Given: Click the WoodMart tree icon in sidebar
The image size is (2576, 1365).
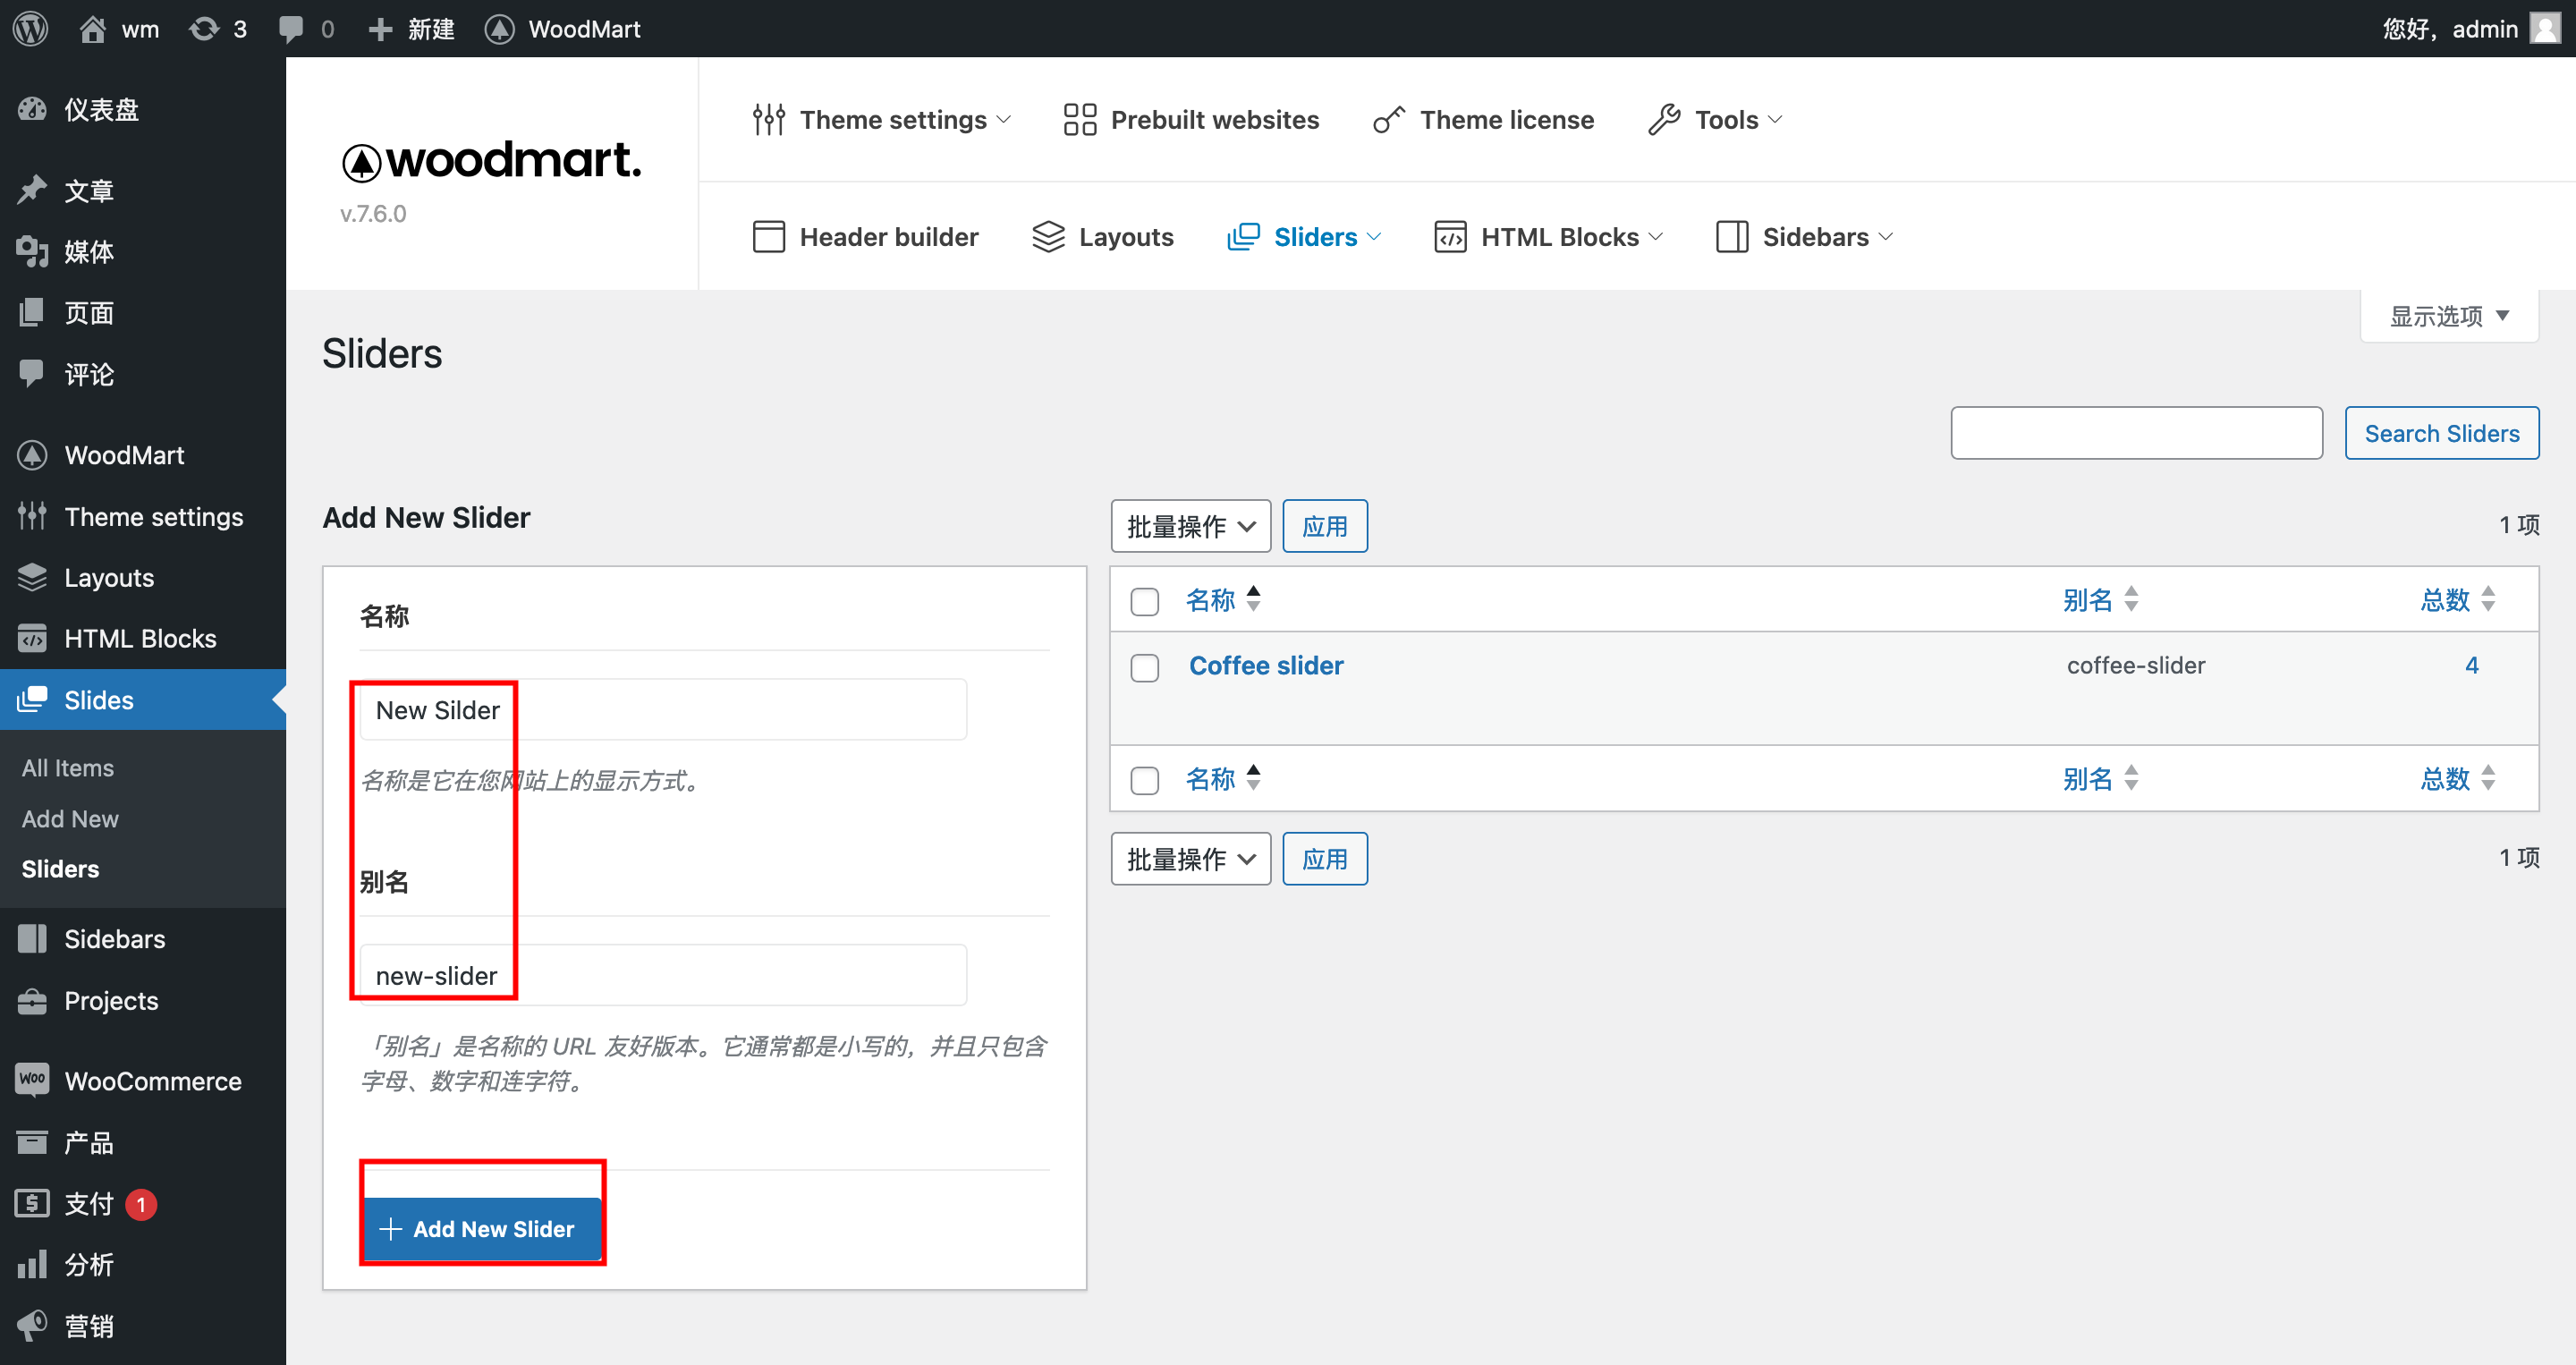Looking at the screenshot, I should pyautogui.click(x=32, y=455).
